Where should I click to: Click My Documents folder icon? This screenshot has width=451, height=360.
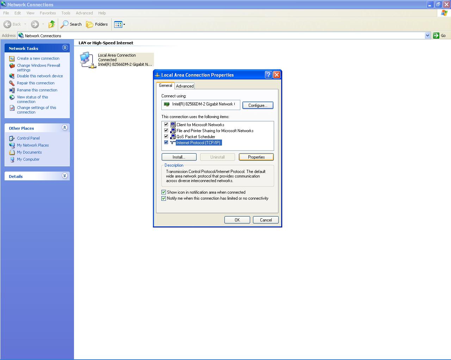[x=12, y=152]
